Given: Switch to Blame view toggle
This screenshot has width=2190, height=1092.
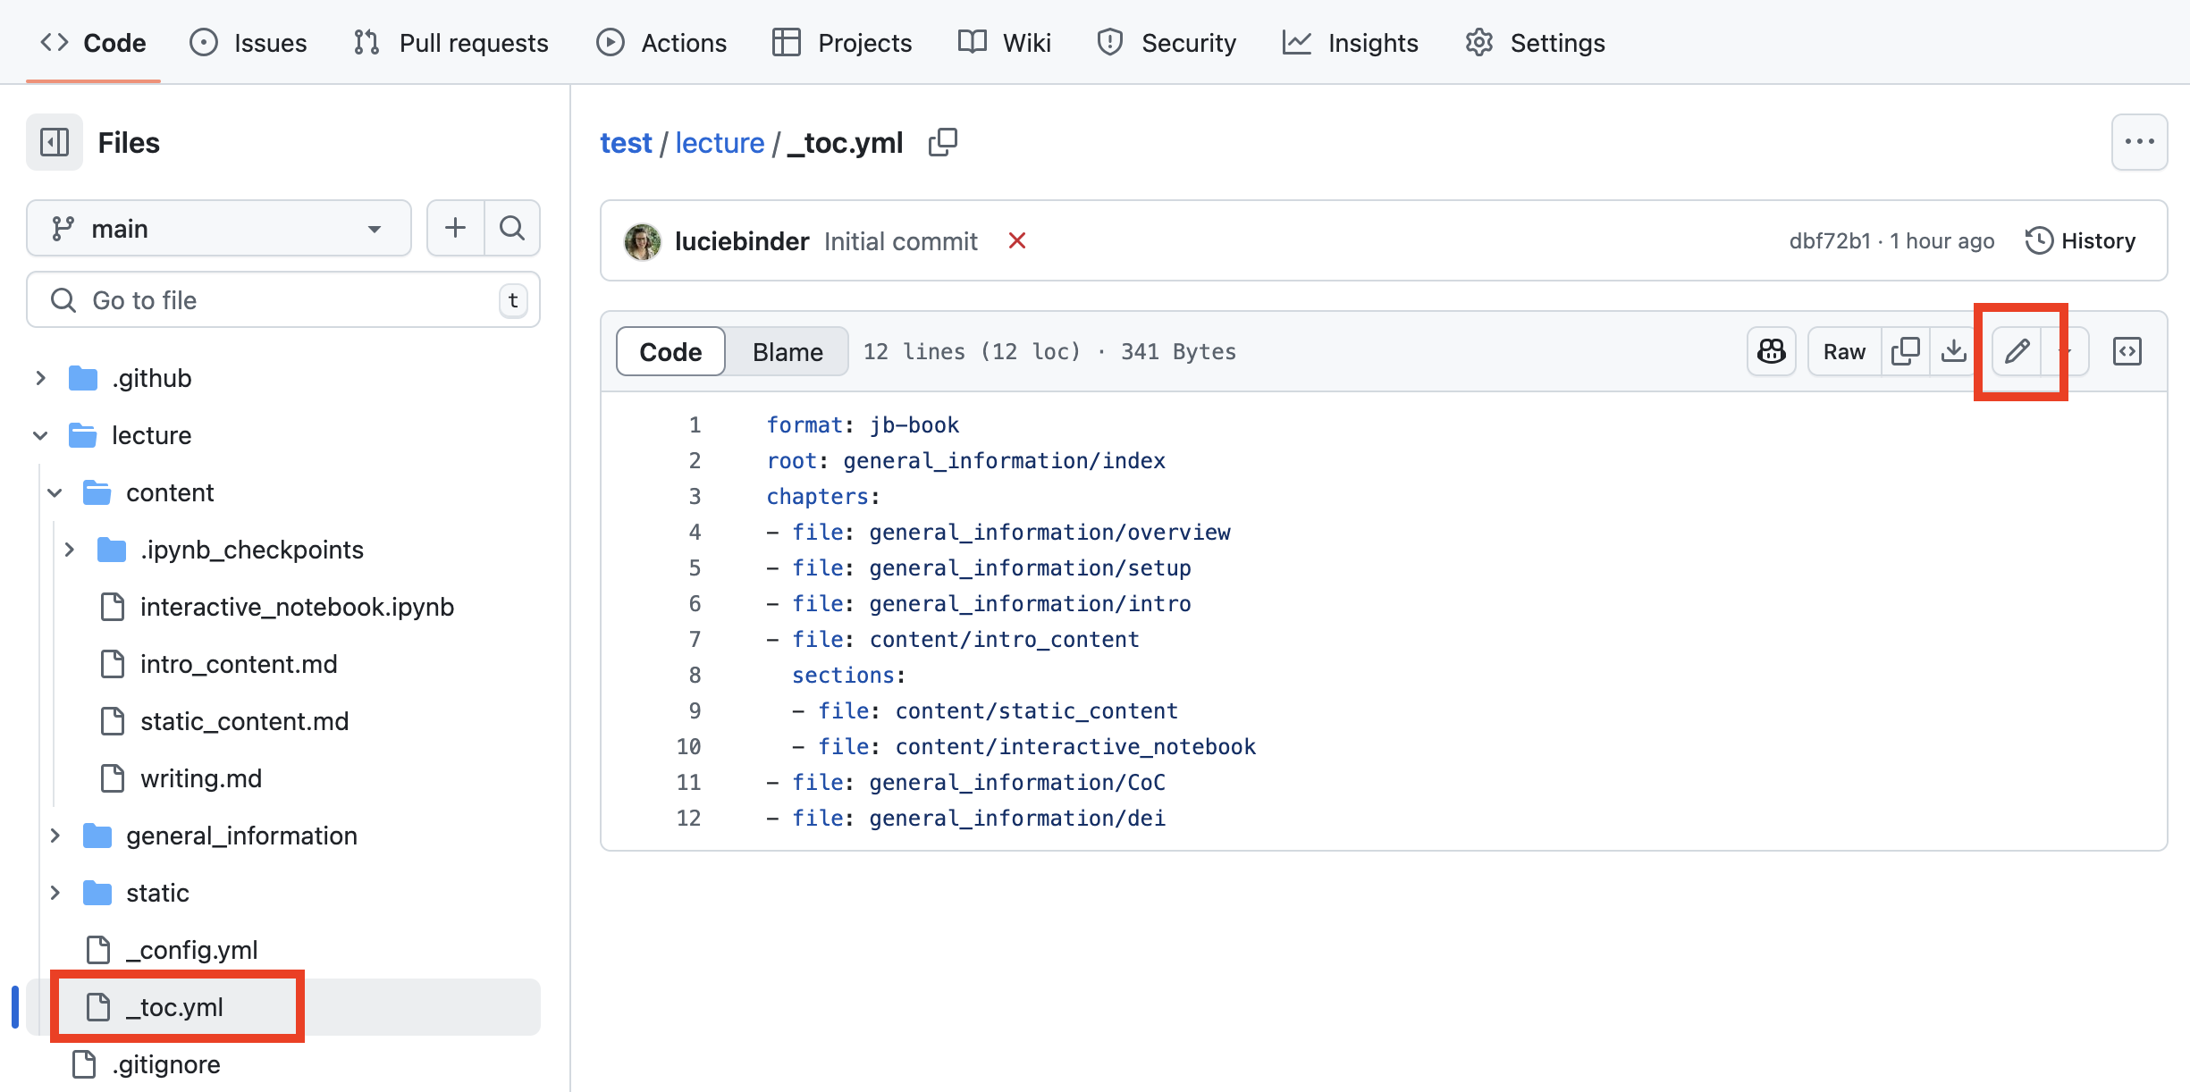Looking at the screenshot, I should (x=787, y=351).
